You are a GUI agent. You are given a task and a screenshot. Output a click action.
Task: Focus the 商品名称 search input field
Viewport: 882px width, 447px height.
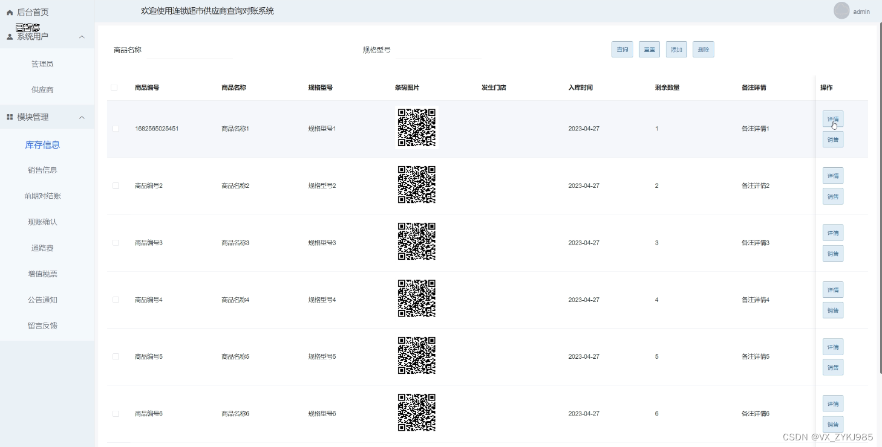click(189, 50)
